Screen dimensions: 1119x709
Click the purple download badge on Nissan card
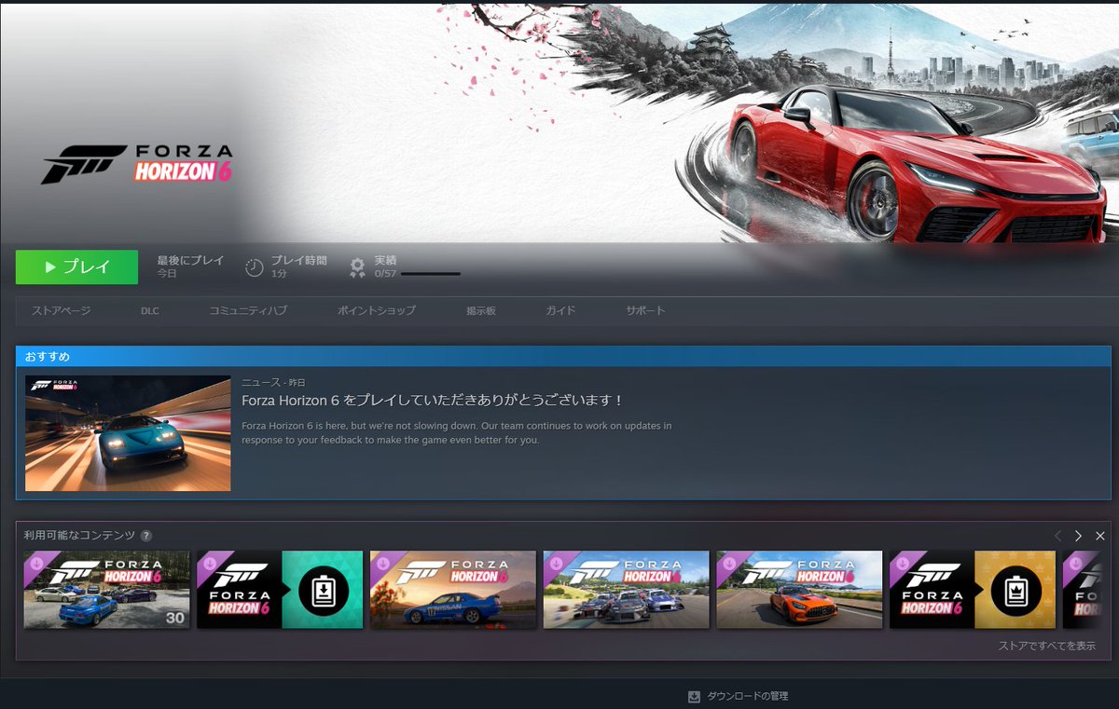382,562
